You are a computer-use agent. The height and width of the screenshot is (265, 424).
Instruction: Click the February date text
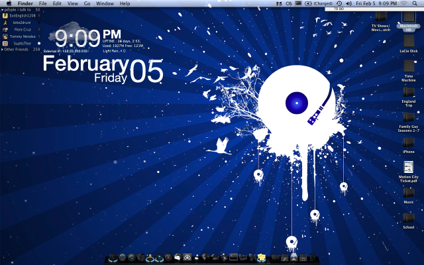pyautogui.click(x=86, y=64)
